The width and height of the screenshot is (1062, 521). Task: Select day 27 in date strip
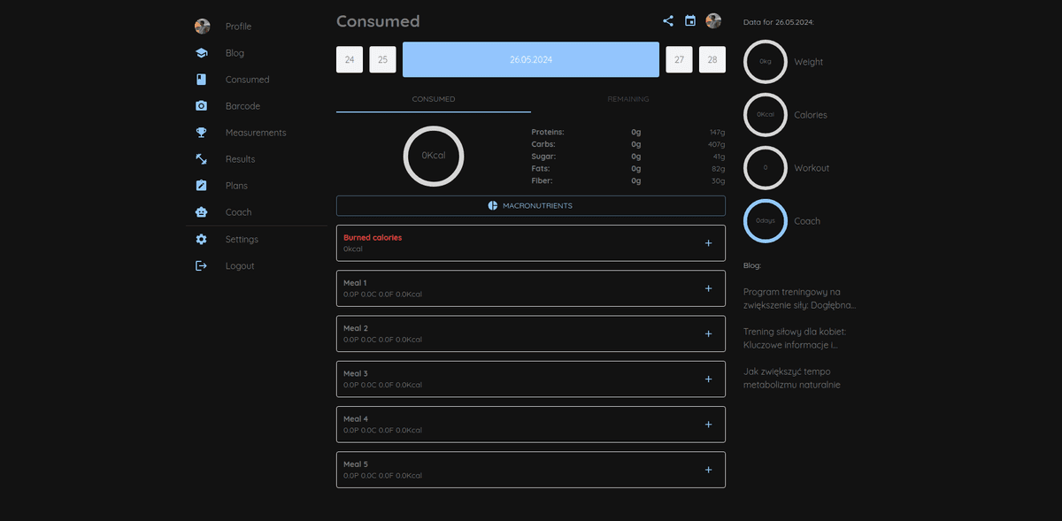point(679,60)
